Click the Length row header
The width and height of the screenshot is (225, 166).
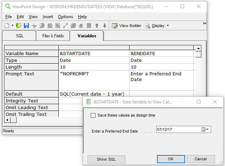pyautogui.click(x=31, y=67)
